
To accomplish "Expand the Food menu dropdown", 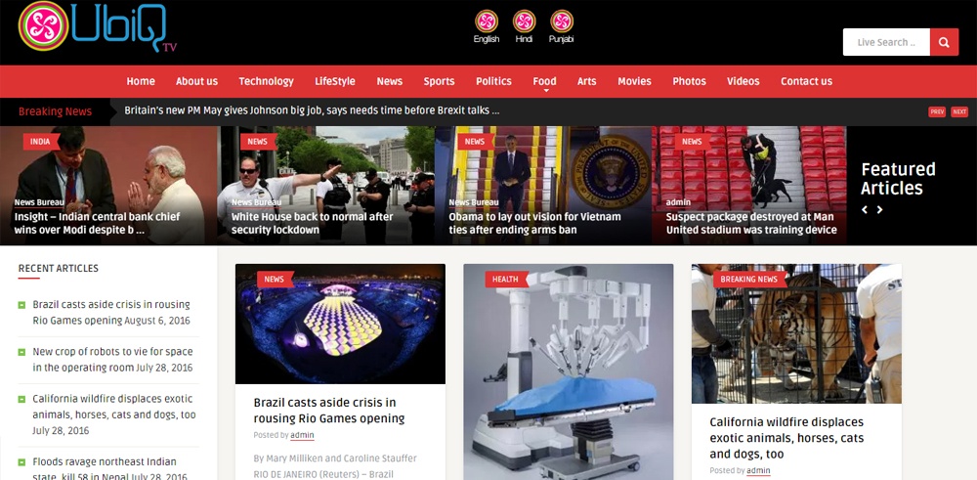I will (x=544, y=82).
